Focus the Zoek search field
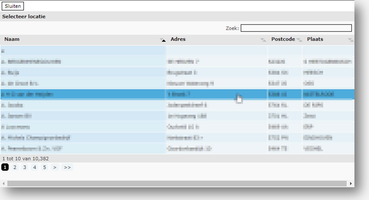Image resolution: width=369 pixels, height=200 pixels. coord(296,28)
